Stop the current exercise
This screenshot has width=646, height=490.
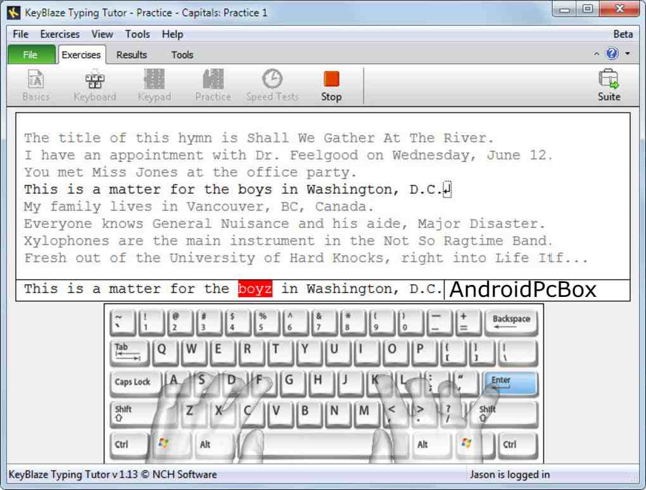pos(331,85)
